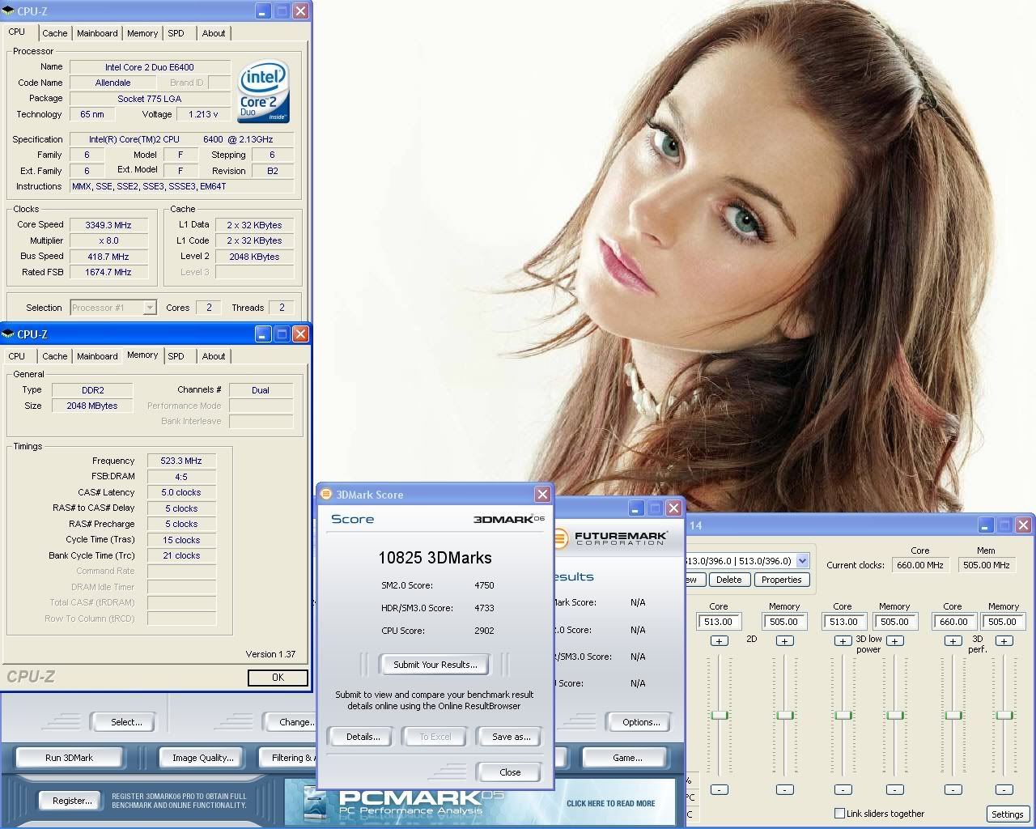
Task: Click Core Speed value 3349.3 MHz
Action: pos(108,225)
